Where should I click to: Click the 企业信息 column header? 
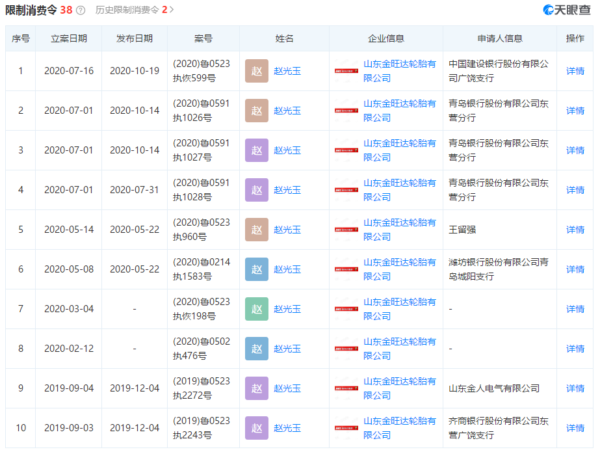[386, 38]
